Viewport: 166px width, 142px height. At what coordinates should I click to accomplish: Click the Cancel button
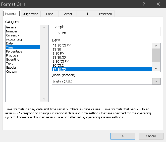[151, 136]
